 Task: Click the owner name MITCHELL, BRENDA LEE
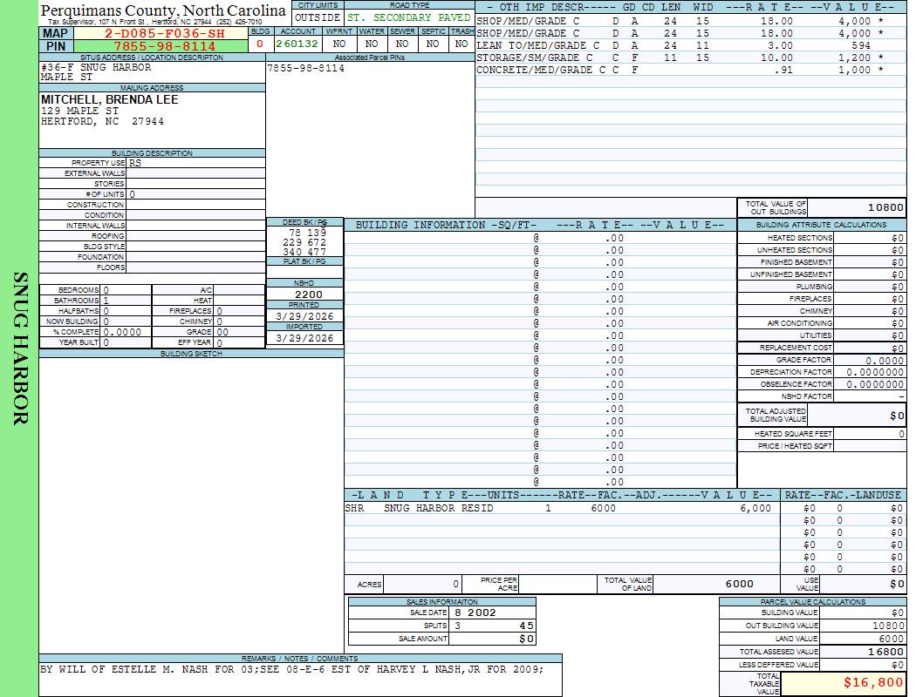coord(110,100)
